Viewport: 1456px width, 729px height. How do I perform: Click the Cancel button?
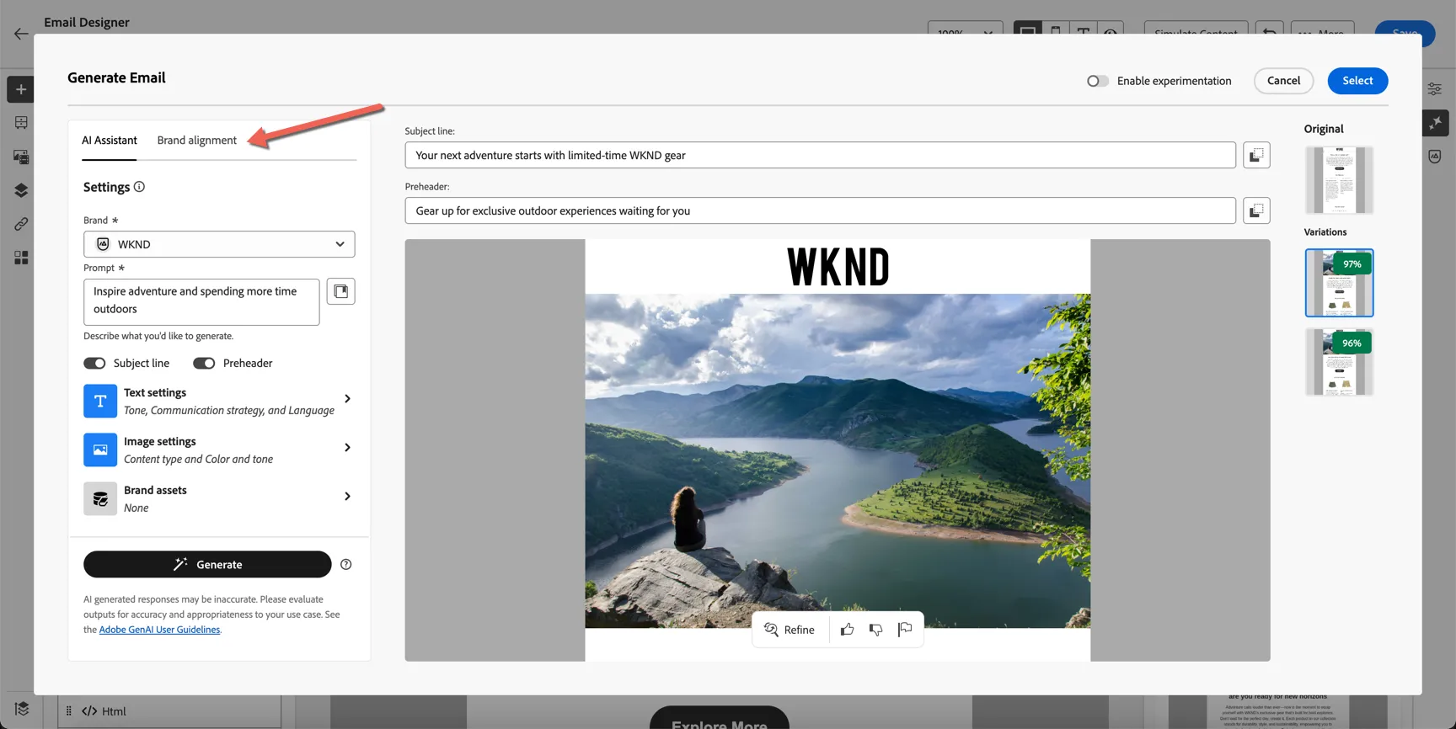(1283, 81)
